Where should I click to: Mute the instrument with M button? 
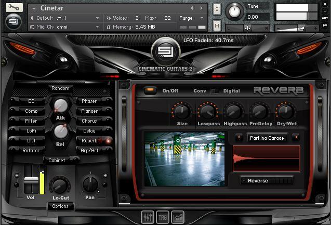point(217,25)
